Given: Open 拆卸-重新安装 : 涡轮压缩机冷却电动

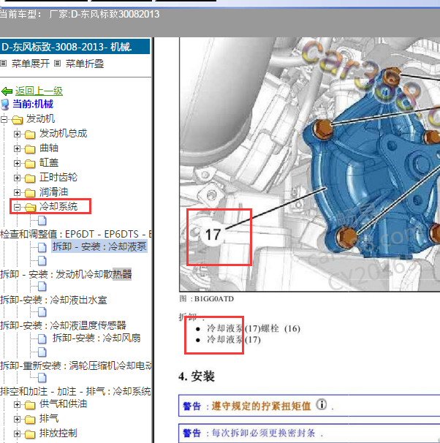Looking at the screenshot, I should (76, 366).
